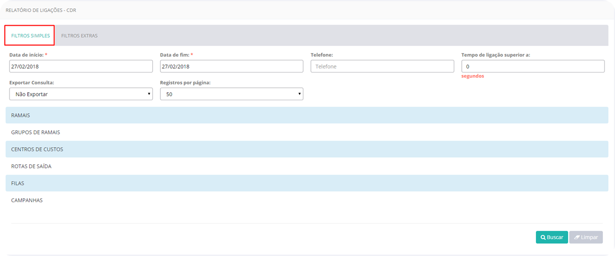The width and height of the screenshot is (615, 256).
Task: Expand the Campanhas section
Action: tap(27, 201)
